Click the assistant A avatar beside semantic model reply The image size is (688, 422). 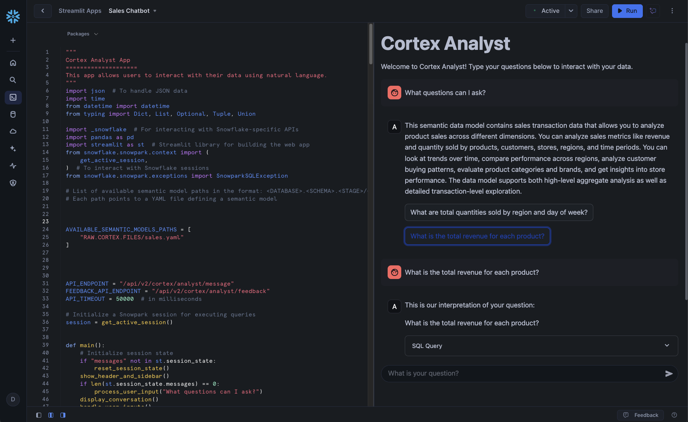click(x=394, y=127)
